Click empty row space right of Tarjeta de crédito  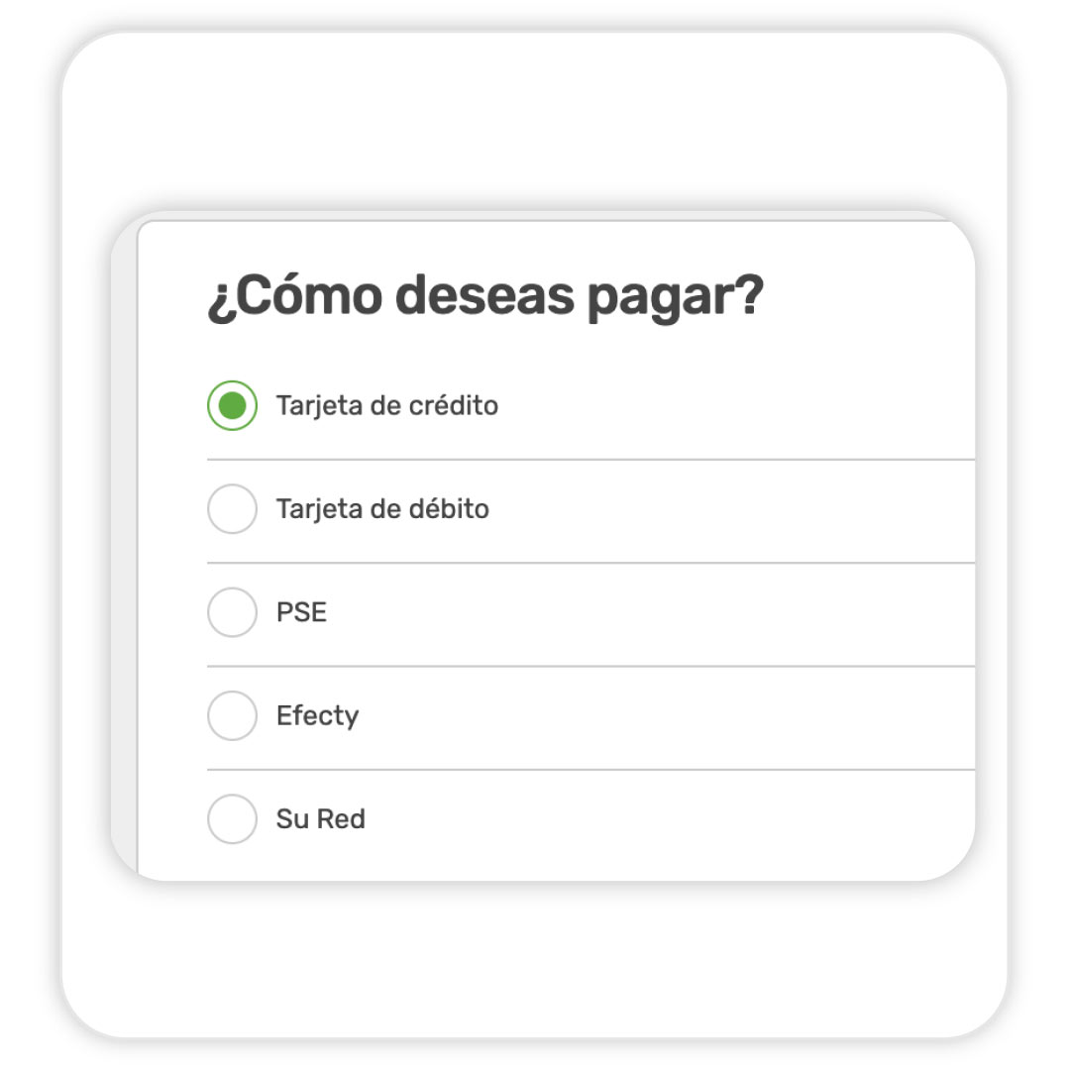click(737, 405)
